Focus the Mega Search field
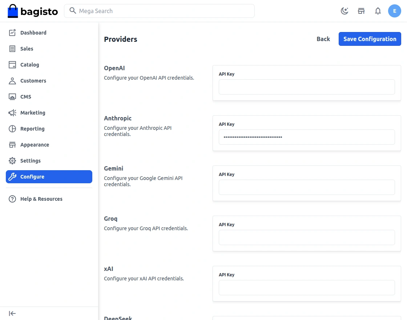The image size is (407, 320). click(x=159, y=11)
